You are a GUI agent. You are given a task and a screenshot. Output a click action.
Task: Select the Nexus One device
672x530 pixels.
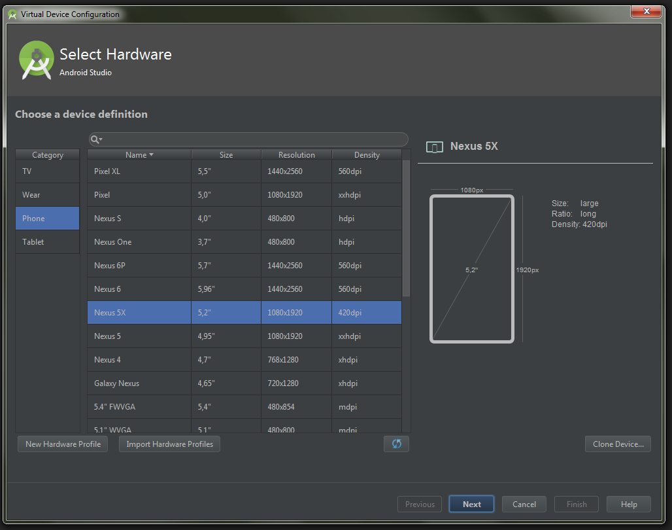tap(244, 242)
